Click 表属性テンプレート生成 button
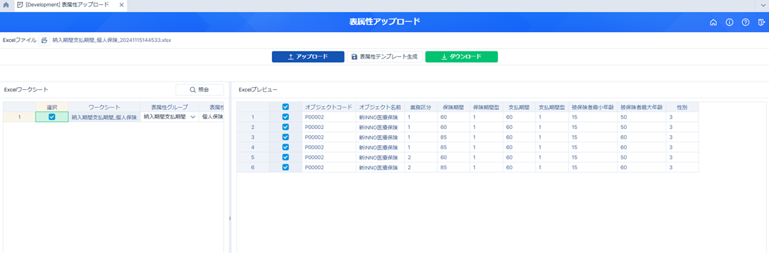The image size is (769, 253). [x=385, y=57]
